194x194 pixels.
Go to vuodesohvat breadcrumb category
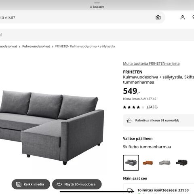point(8,46)
